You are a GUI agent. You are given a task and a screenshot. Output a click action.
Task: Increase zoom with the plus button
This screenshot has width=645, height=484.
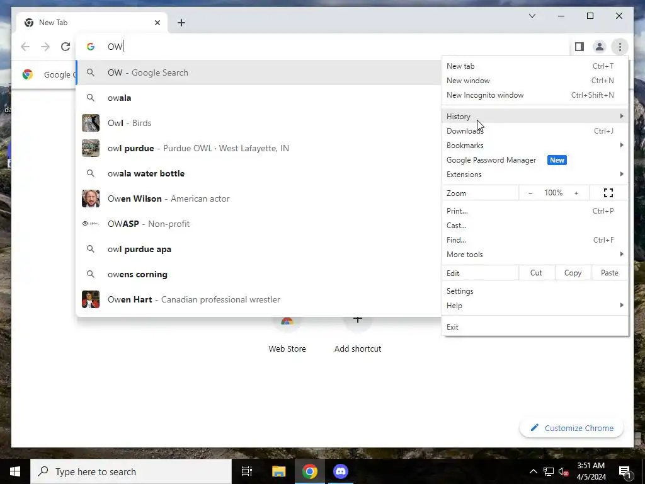click(x=576, y=193)
